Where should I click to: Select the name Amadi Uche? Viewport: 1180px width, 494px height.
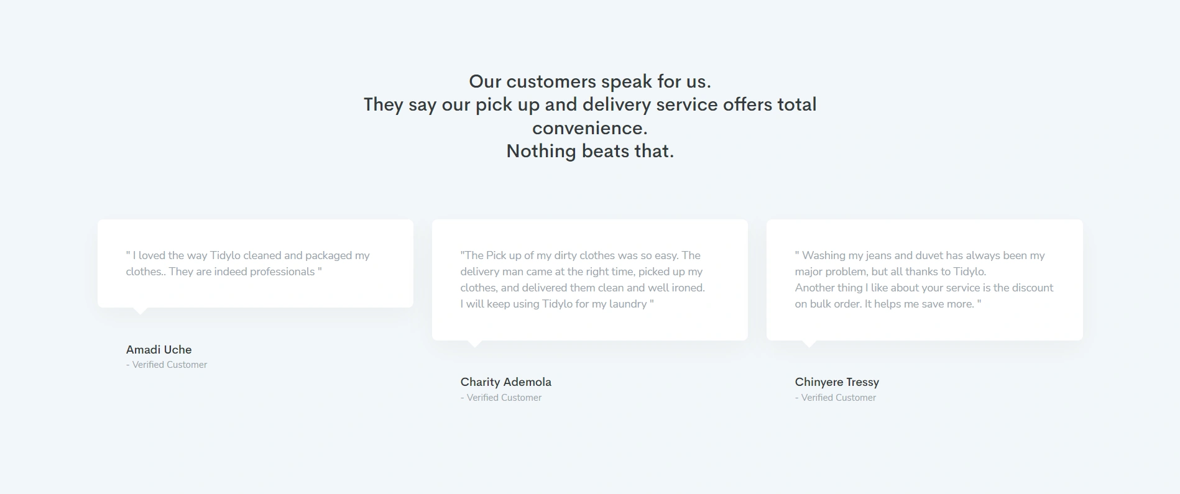(159, 350)
